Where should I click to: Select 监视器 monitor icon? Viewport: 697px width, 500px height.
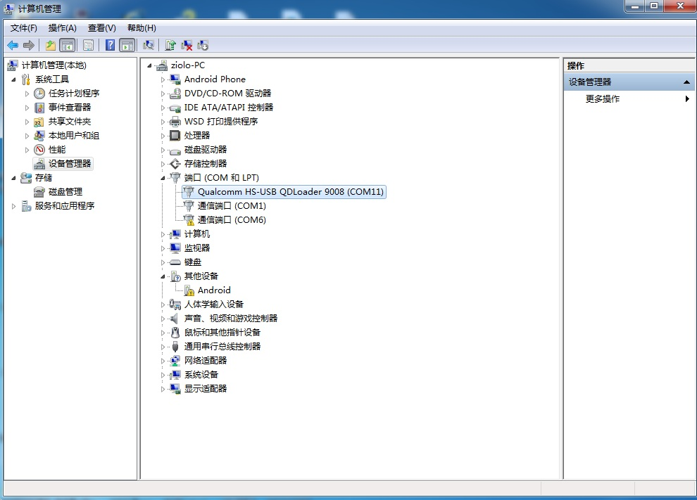(x=175, y=248)
